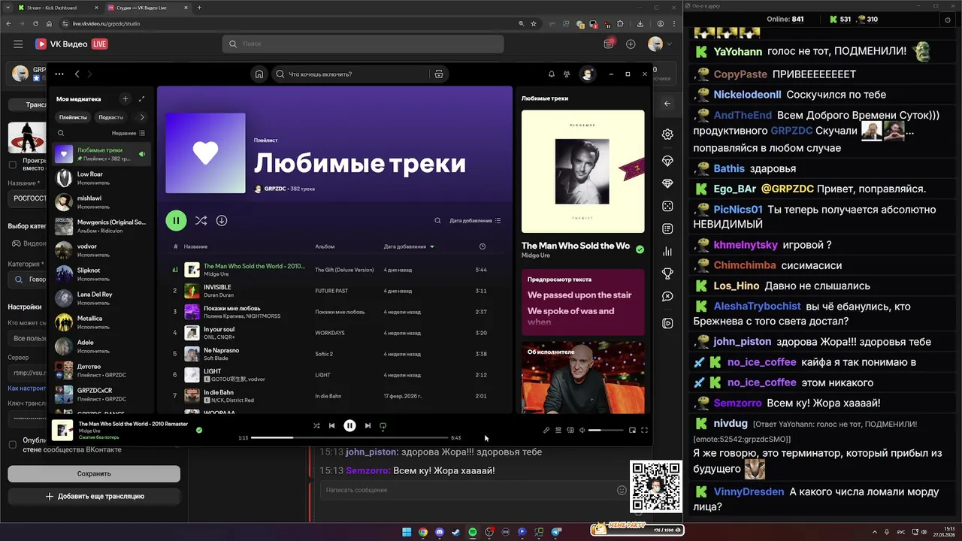Open The Gift album cover in right panel
The width and height of the screenshot is (962, 541).
tap(582, 171)
